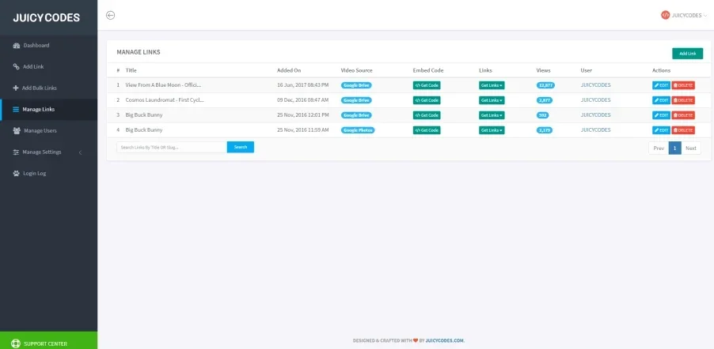Click the Dashboard sidebar icon
Image resolution: width=714 pixels, height=349 pixels.
coord(17,46)
